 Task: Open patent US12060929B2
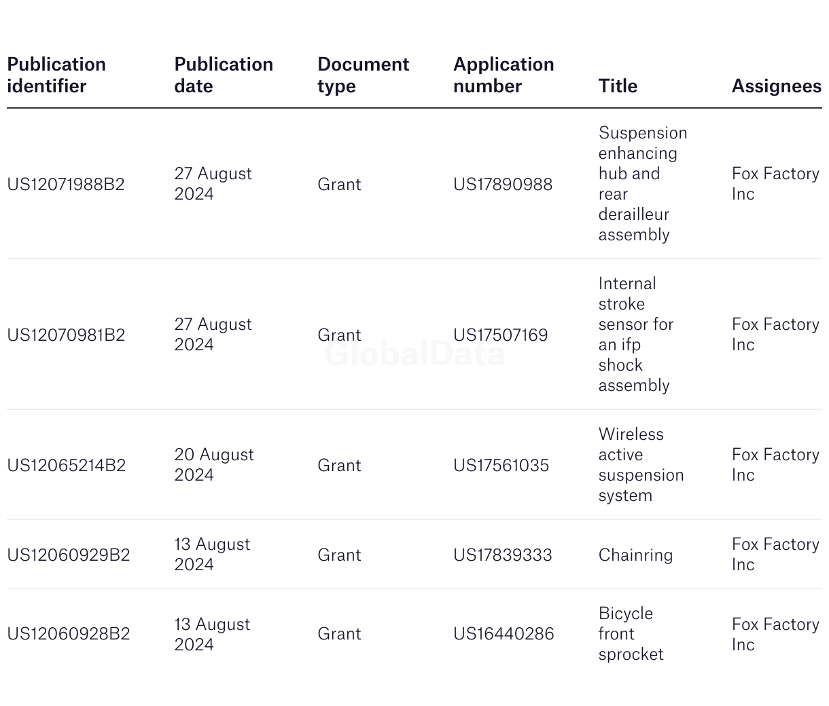(x=69, y=555)
